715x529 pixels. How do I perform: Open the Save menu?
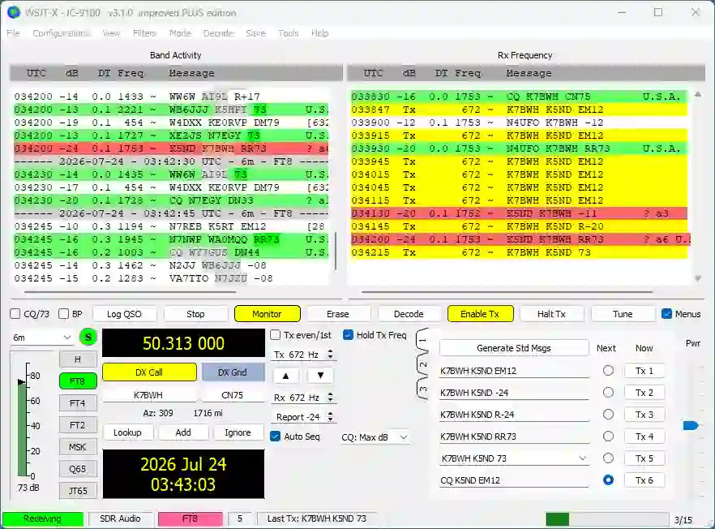(x=256, y=33)
